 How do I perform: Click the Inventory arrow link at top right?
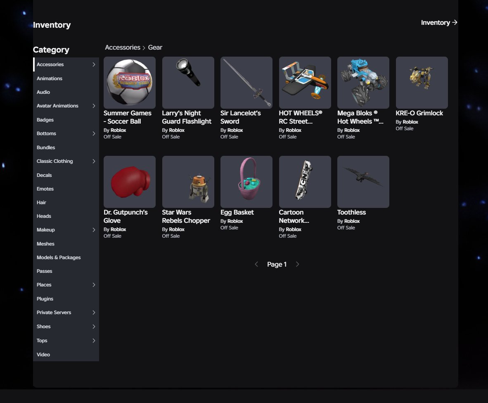439,22
